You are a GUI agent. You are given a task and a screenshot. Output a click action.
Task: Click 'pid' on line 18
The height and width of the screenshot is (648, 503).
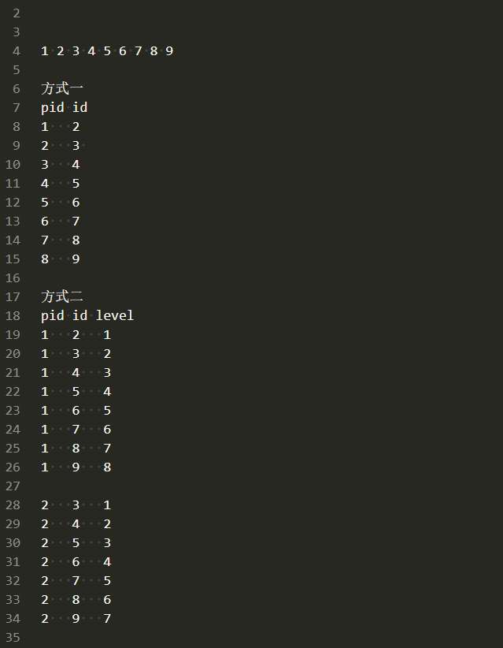pos(53,316)
